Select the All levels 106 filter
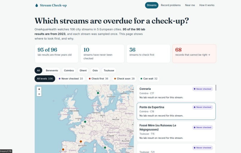 [x=45, y=79]
